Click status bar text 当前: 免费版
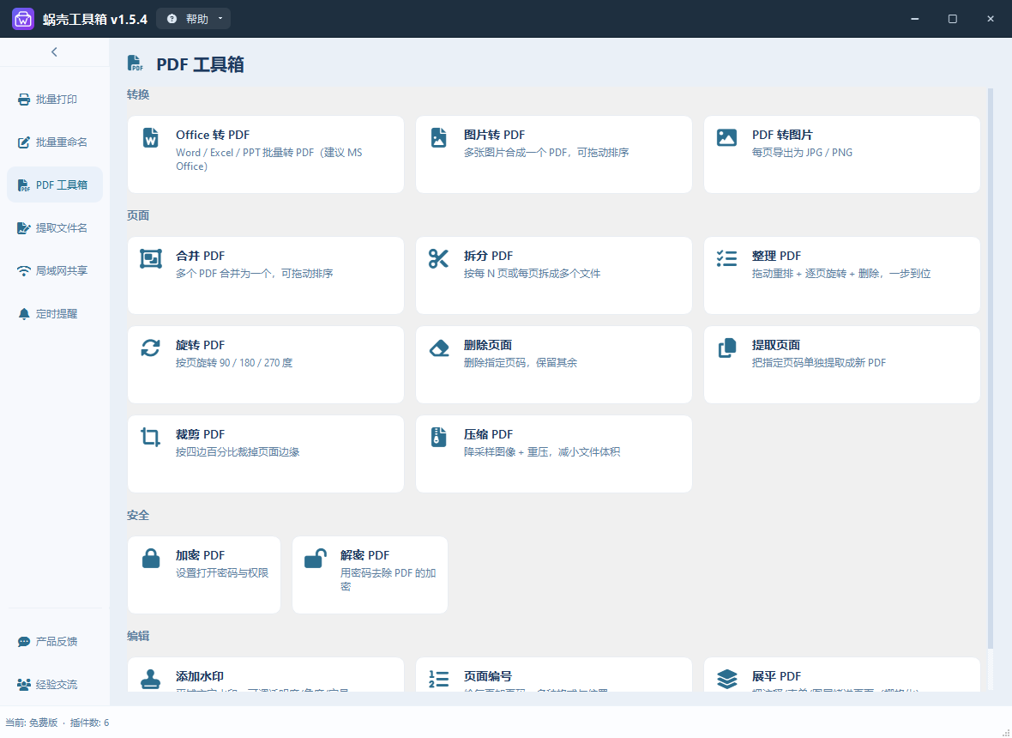 tap(32, 723)
